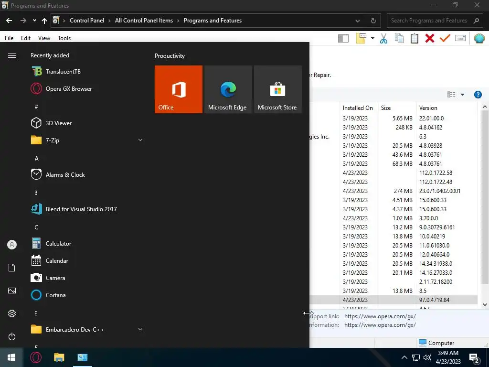This screenshot has width=489, height=367.
Task: Open the Microsoft Edge tile
Action: coord(228,89)
